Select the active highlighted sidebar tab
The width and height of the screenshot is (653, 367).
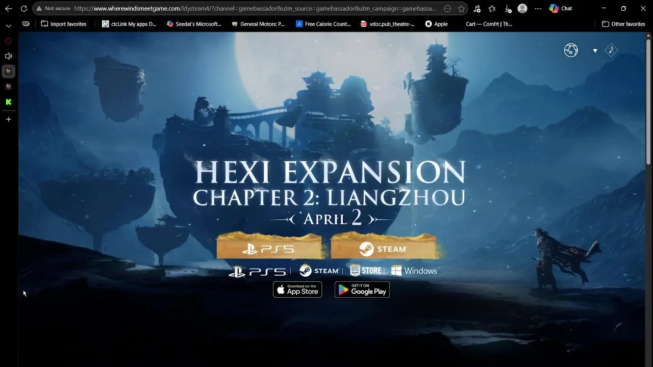[x=8, y=71]
